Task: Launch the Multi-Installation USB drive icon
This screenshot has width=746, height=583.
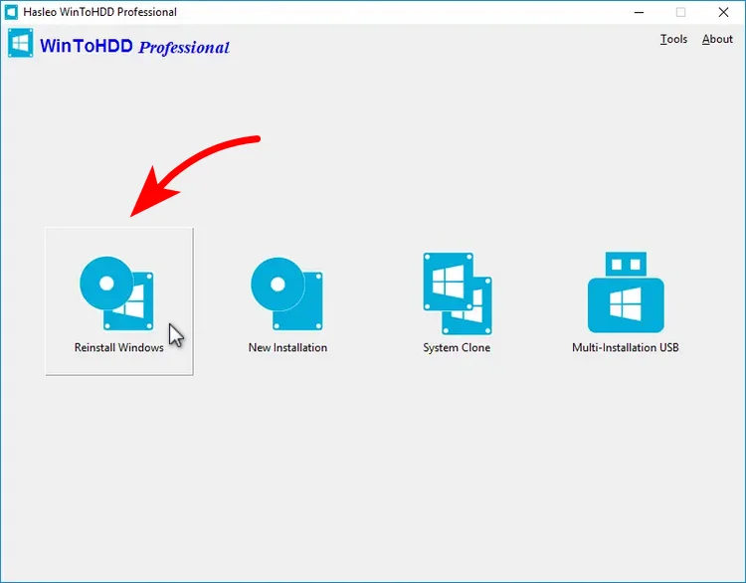Action: click(x=626, y=291)
